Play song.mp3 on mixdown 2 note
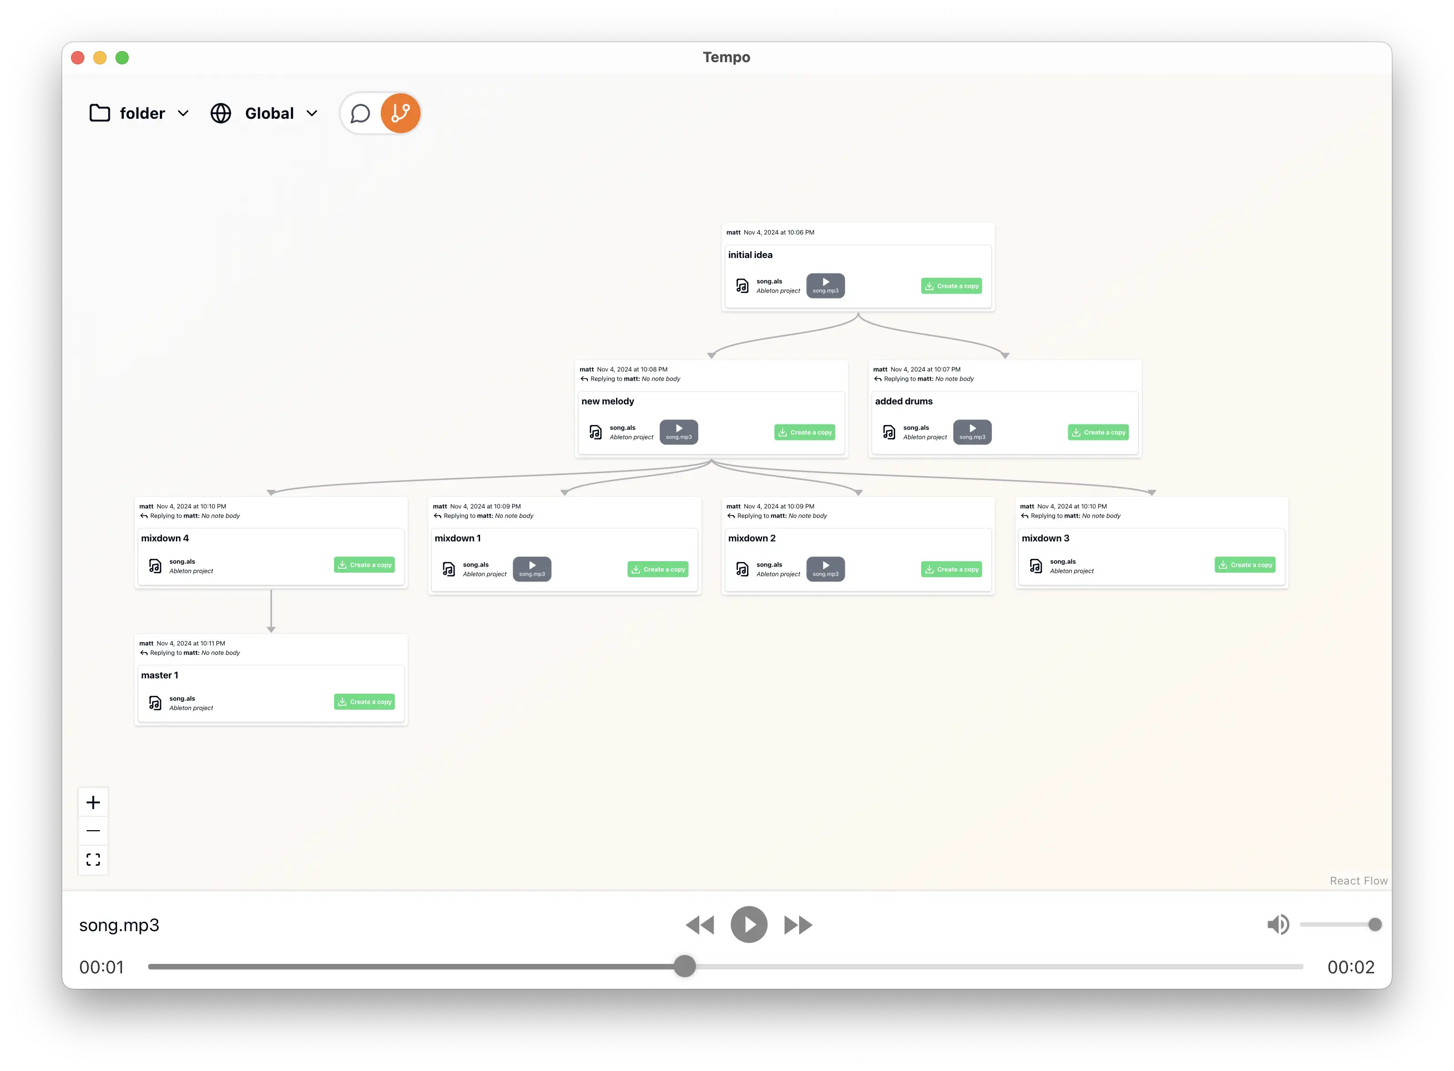Image resolution: width=1454 pixels, height=1071 pixels. coord(825,569)
